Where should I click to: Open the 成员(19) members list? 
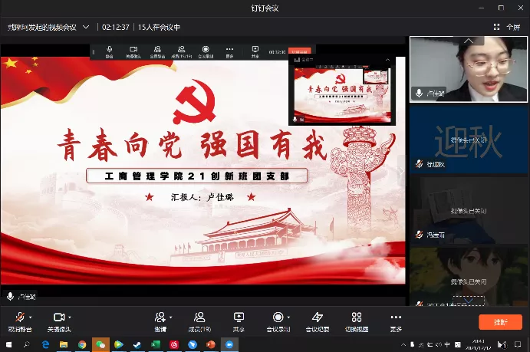[199, 322]
